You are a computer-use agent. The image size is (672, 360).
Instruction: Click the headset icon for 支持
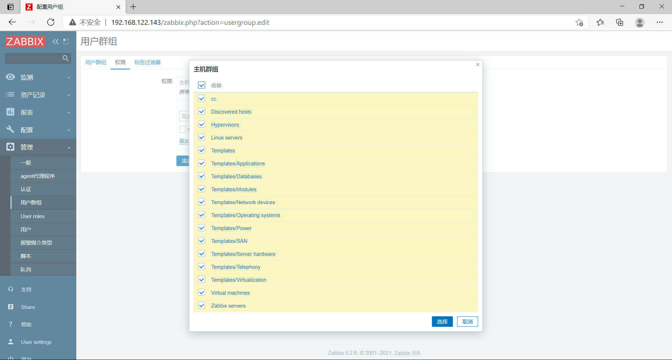pyautogui.click(x=10, y=289)
